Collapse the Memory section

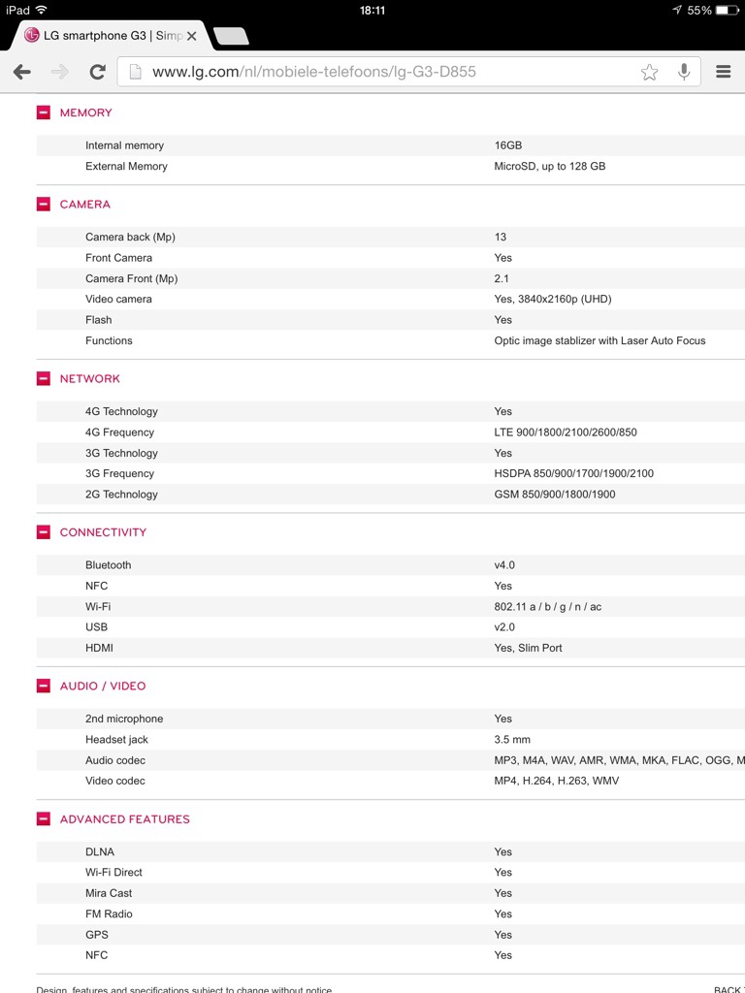[44, 112]
